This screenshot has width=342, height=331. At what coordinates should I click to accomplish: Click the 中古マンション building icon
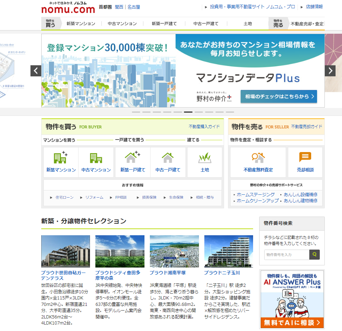click(x=96, y=158)
